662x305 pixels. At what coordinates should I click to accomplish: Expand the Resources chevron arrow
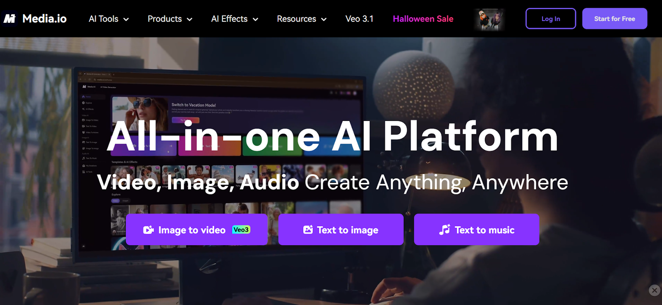click(324, 19)
